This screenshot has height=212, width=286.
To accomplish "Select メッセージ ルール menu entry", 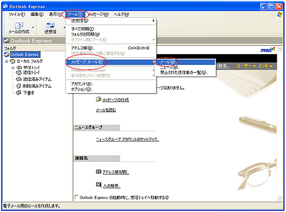I will click(111, 62).
